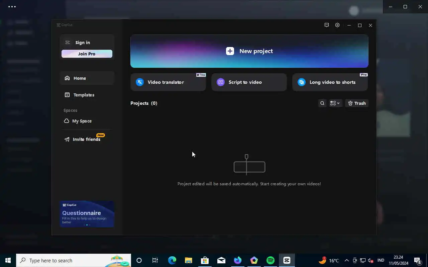Minimize the CapCut window
Viewport: 428px width, 267px height.
point(349,25)
